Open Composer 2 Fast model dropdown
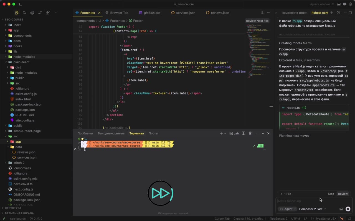 [x=312, y=209]
